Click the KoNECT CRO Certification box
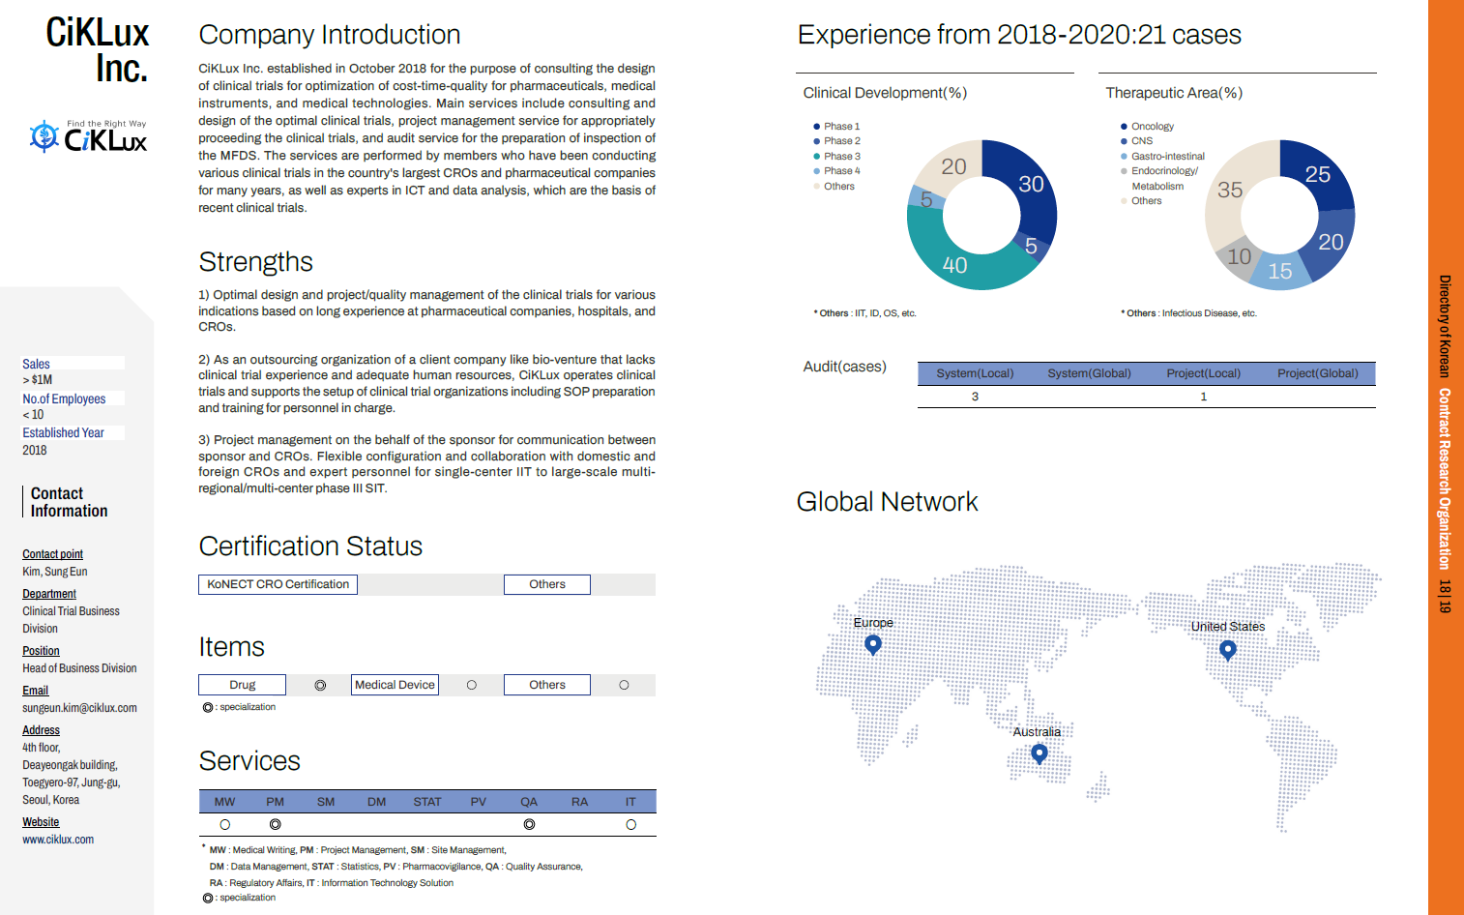Viewport: 1464px width, 915px height. click(x=278, y=584)
